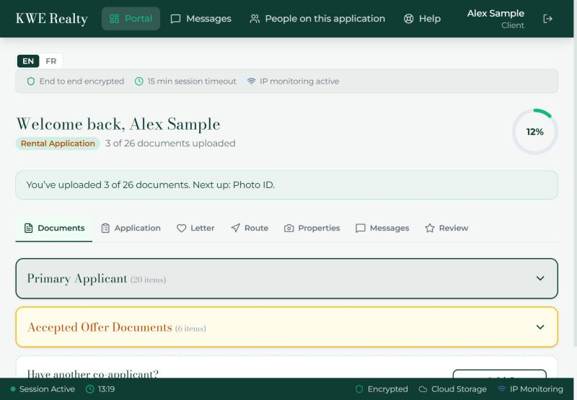Click the Properties camera icon
The height and width of the screenshot is (400, 577).
pos(289,228)
